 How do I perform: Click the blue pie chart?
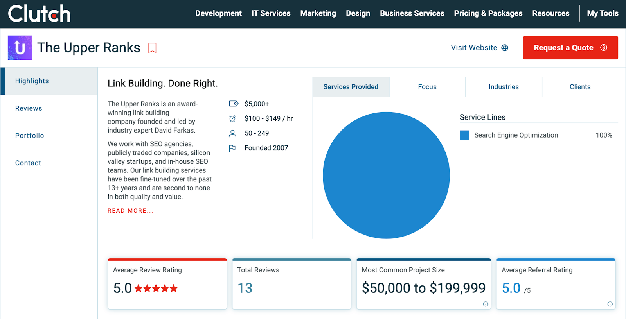386,175
